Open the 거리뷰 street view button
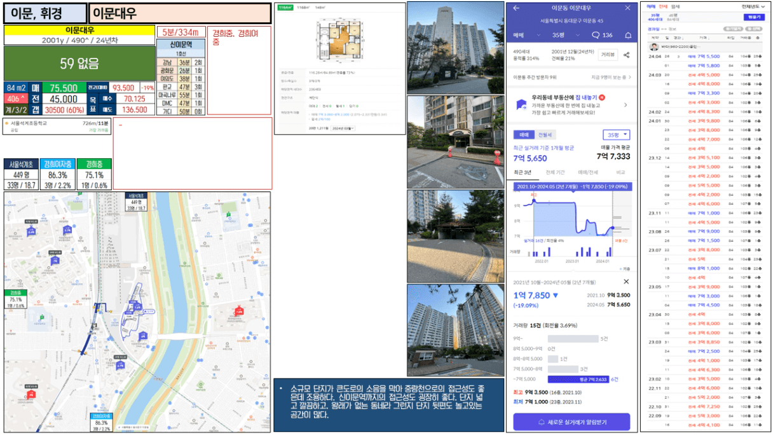Viewport: 773px width, 435px height. point(608,55)
